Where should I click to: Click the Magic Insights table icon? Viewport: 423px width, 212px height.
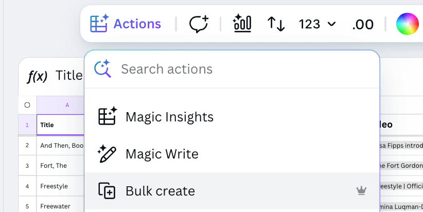point(107,117)
